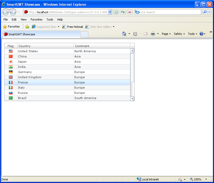
Task: Expand the zoom level dropdown arrow
Action: click(x=206, y=179)
